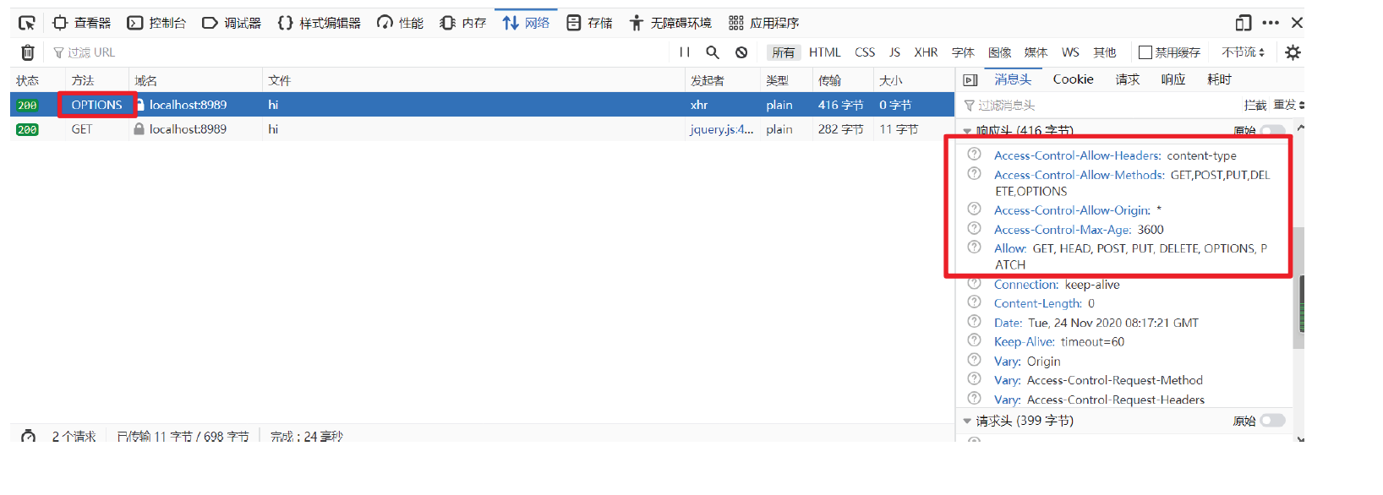This screenshot has width=1383, height=495.
Task: Switch to the 消息头 headers tab
Action: [x=1013, y=79]
